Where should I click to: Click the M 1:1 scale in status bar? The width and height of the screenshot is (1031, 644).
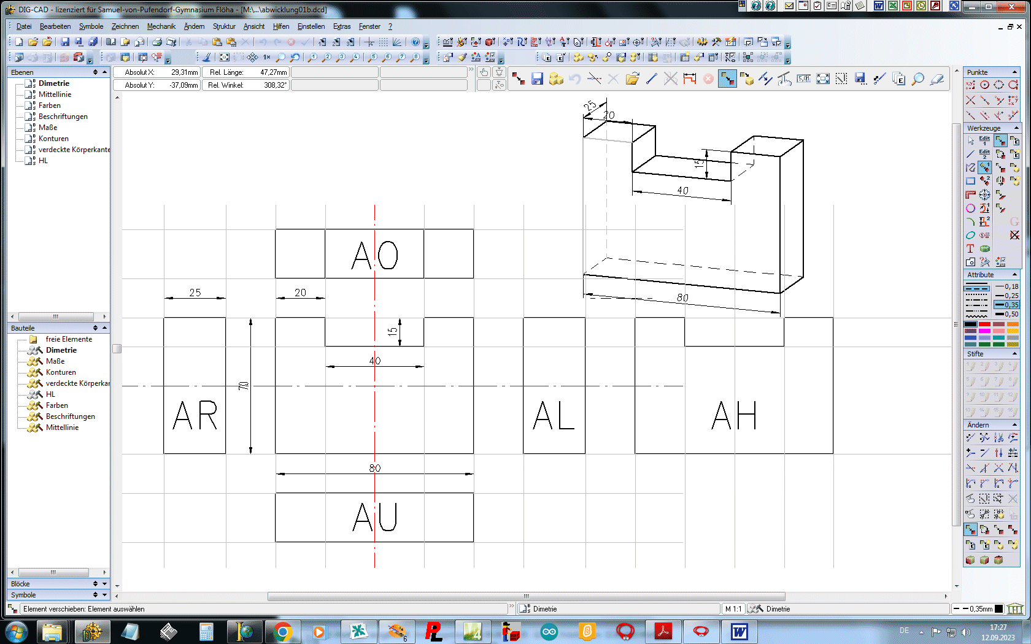[x=733, y=609]
